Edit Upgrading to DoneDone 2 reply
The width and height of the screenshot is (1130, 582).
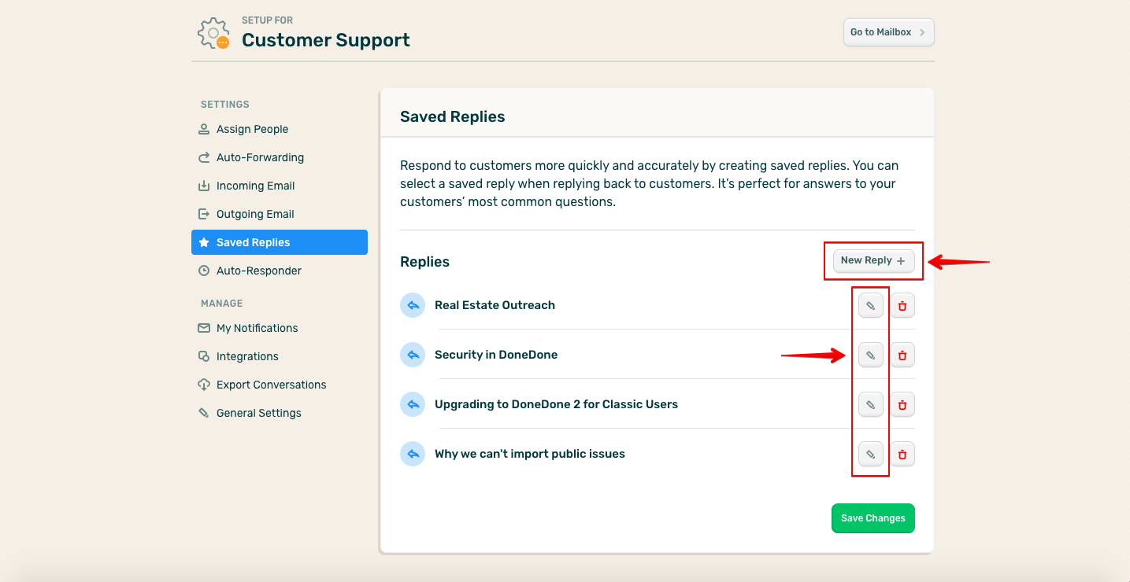(x=870, y=404)
